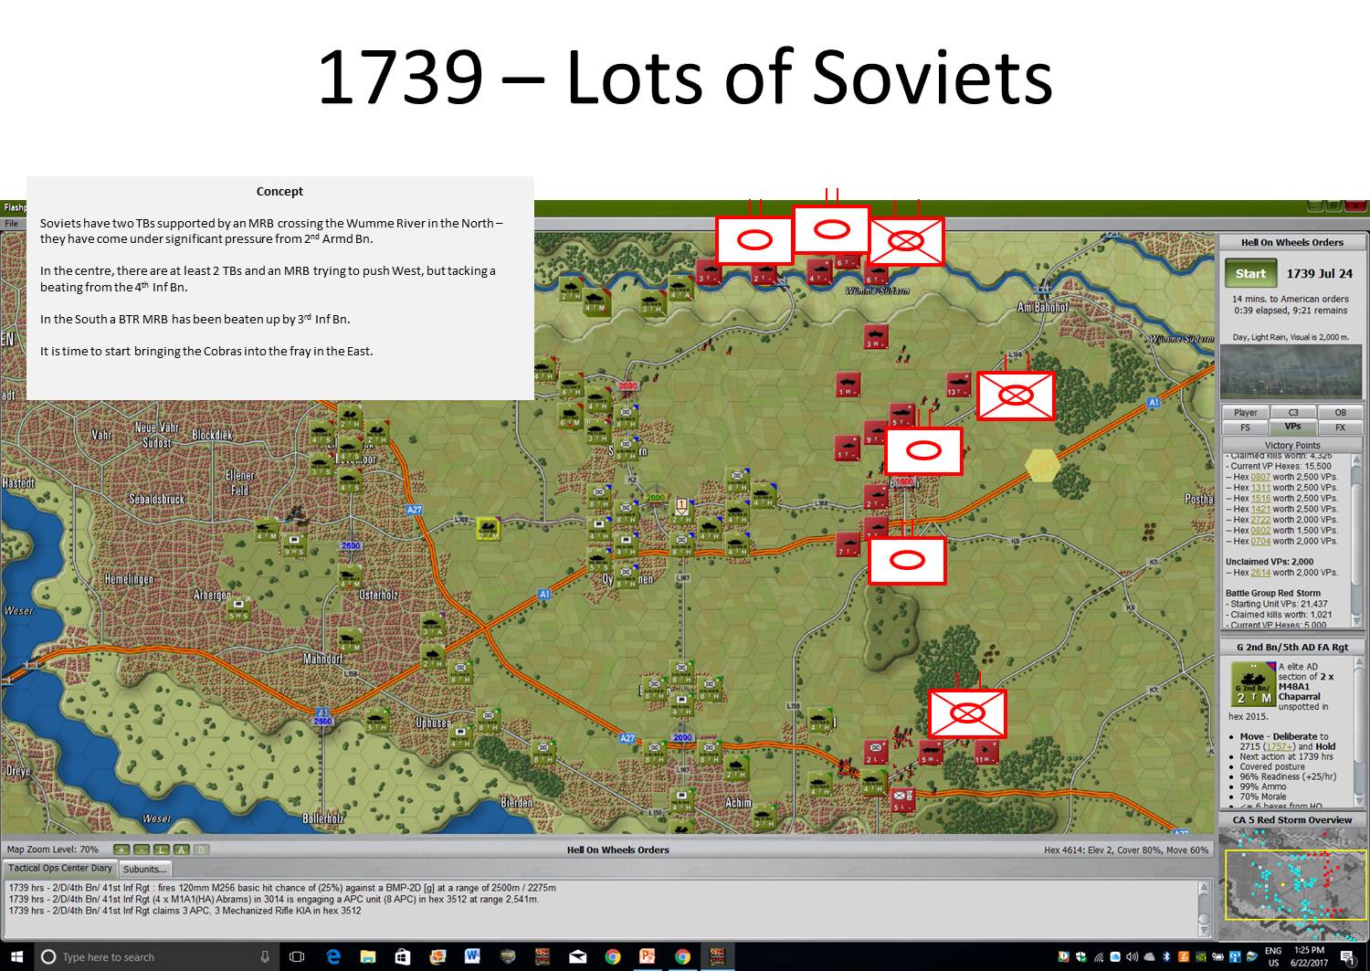Select the Soviet 13 T red unit counter
Viewport: 1370px width, 971px height.
point(958,385)
